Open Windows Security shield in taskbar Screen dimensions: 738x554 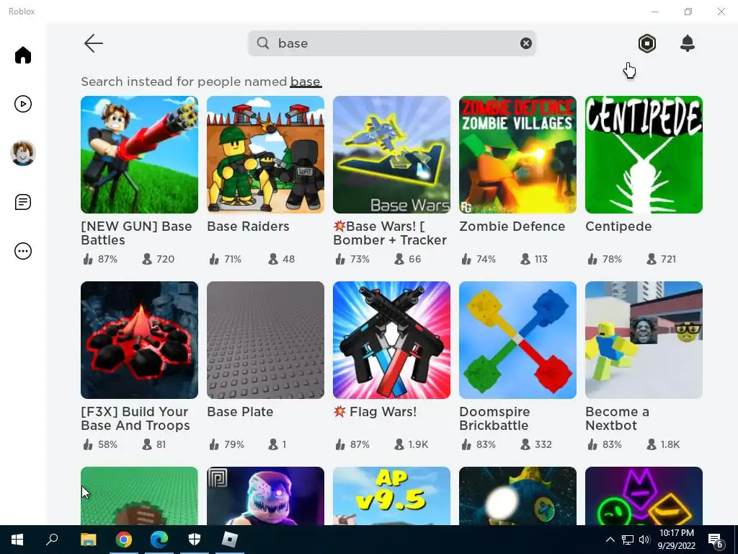point(195,540)
